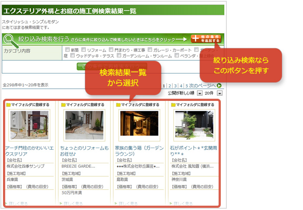Viewport: 303px width, 210px height.
Task: Click company name 株式会社 風知蒼
Action: point(193,166)
